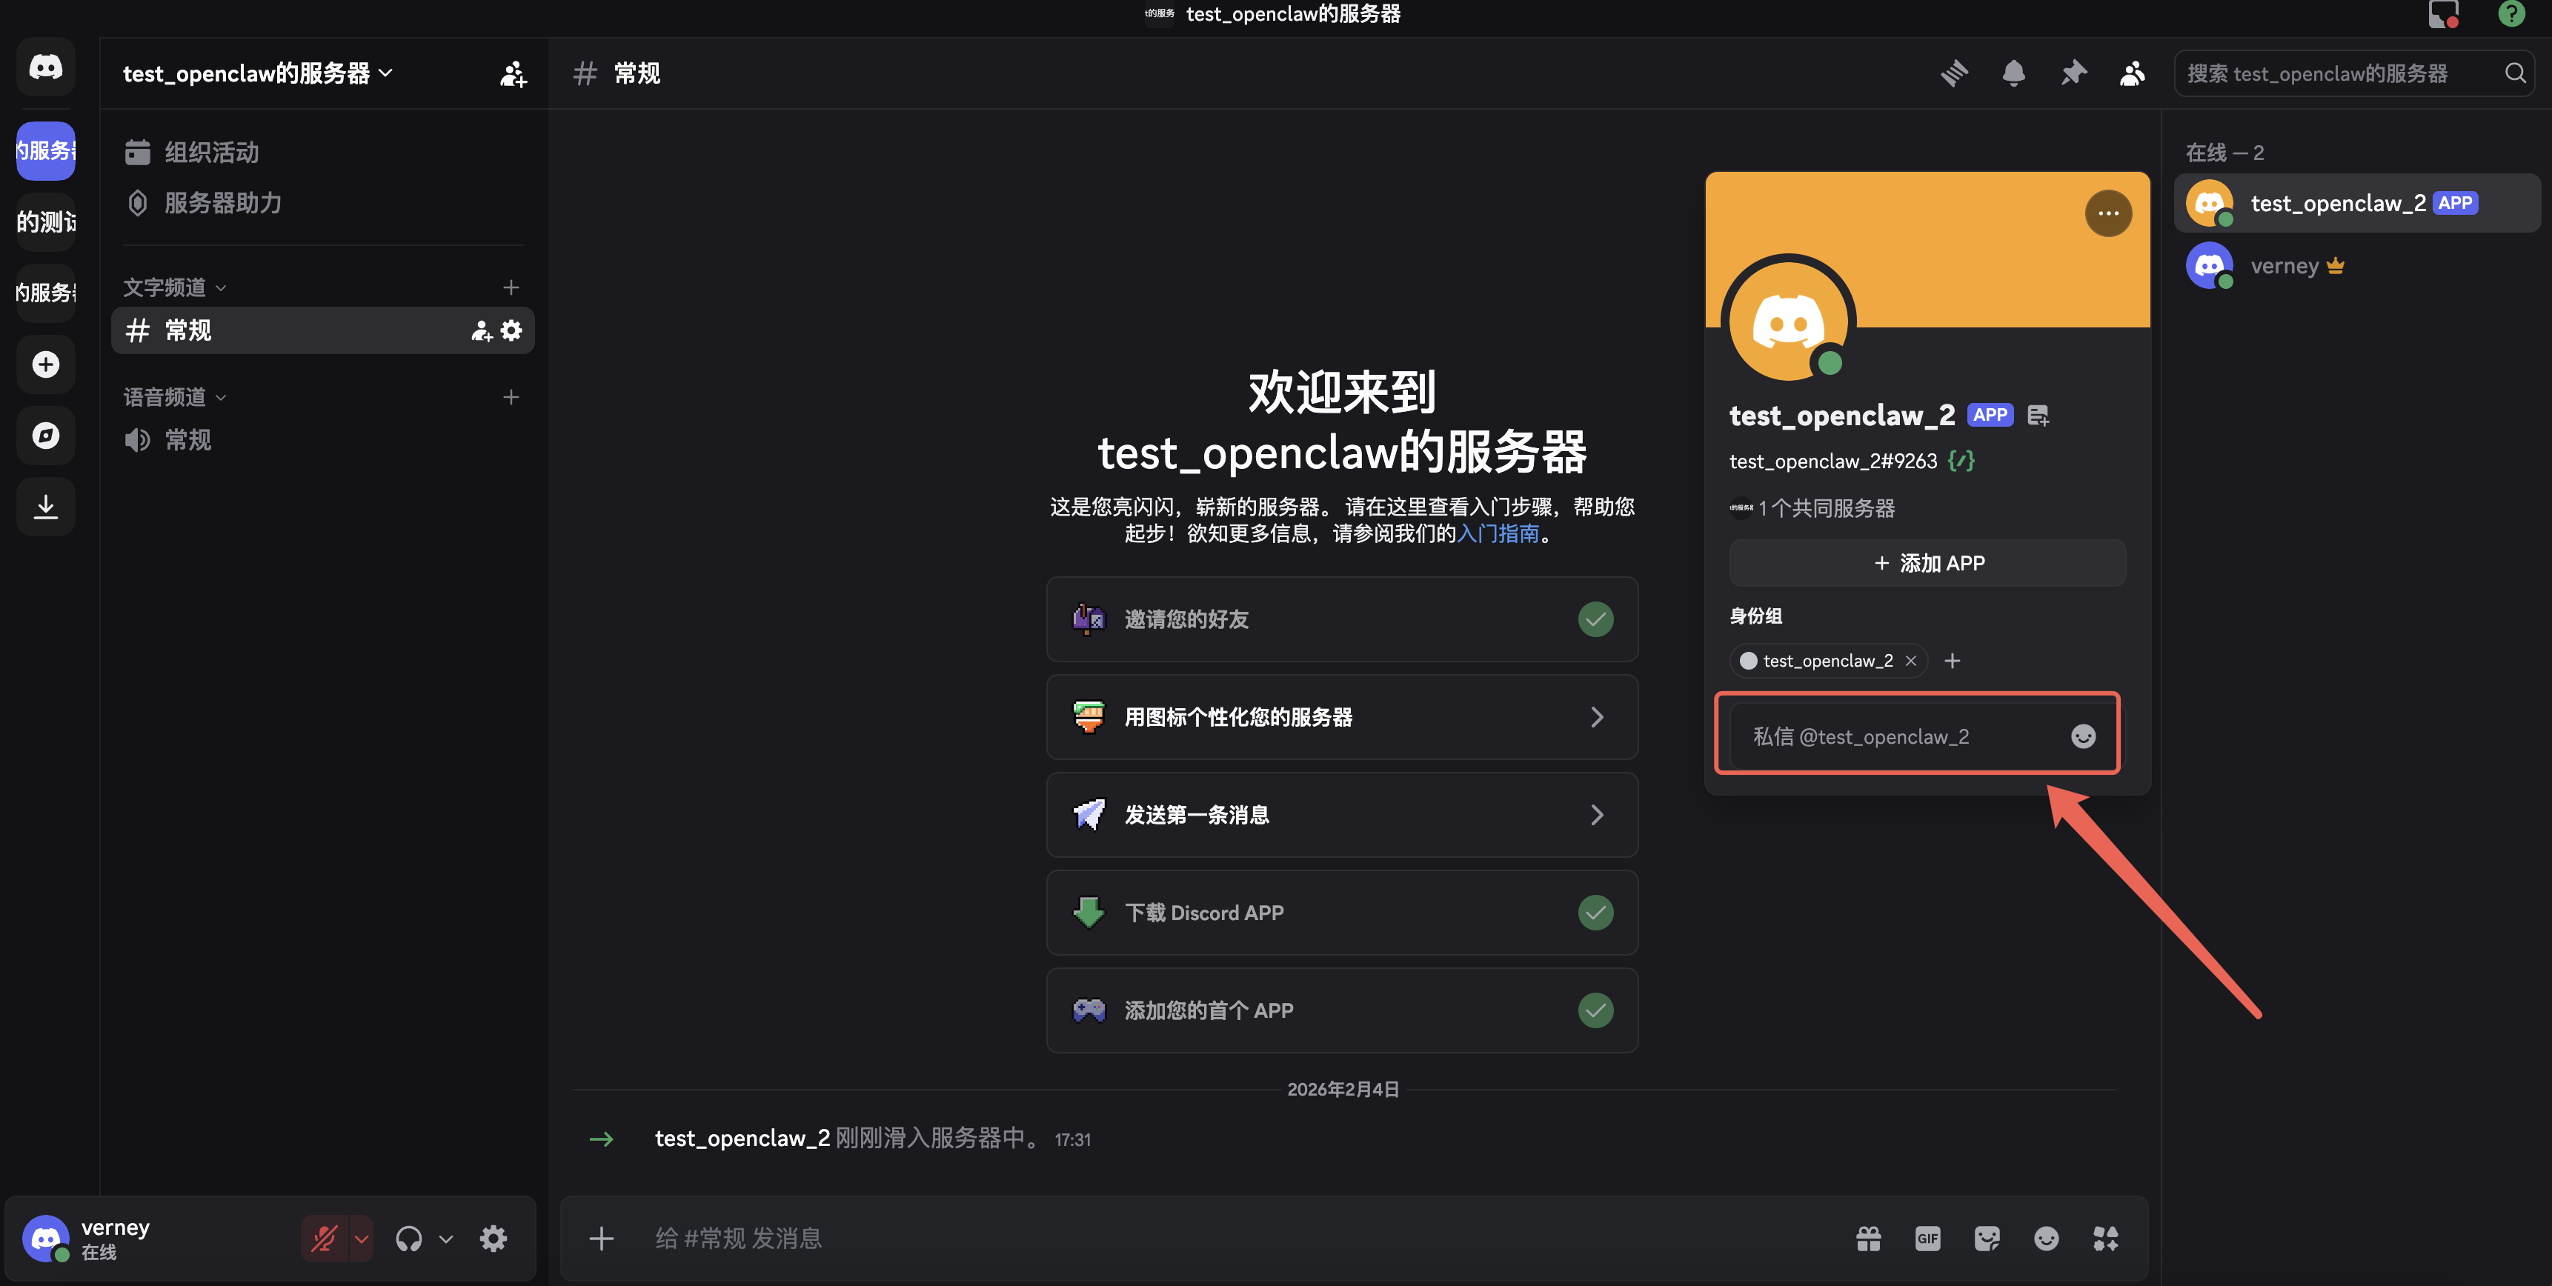Viewport: 2552px width, 1286px height.
Task: Click Download Apps icon in sidebar
Action: pos(46,506)
